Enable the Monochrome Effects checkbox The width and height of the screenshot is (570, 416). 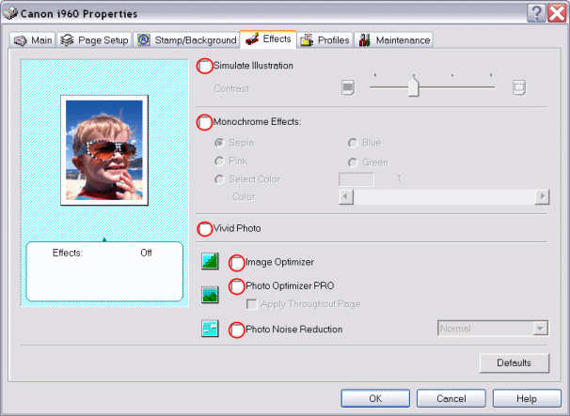click(x=204, y=122)
